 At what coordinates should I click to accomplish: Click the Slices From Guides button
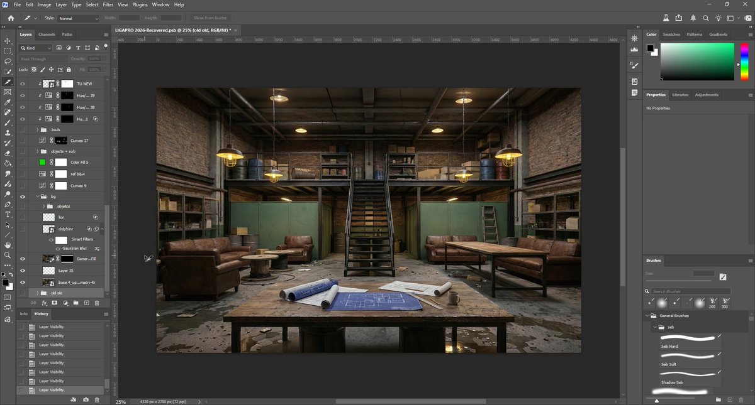tap(211, 18)
